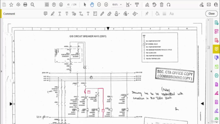Toggle scrolling page display mode
Screen dimensions: 220x124
click(137, 4)
